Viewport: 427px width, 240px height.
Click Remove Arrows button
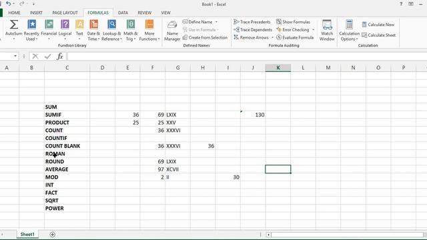tap(252, 37)
